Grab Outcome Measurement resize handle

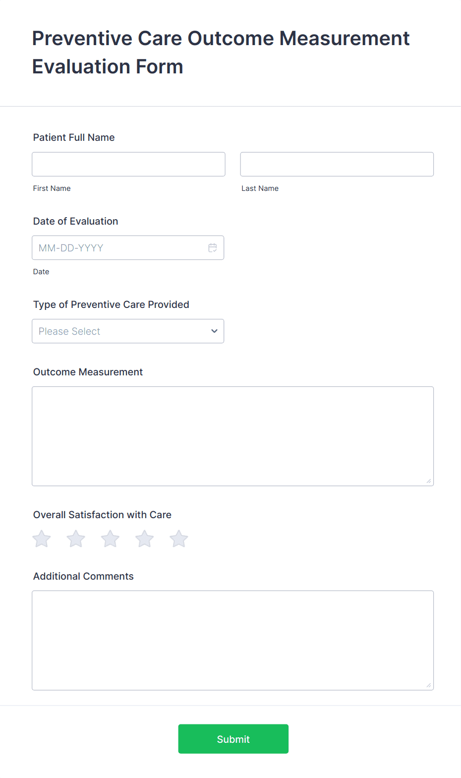tap(429, 481)
